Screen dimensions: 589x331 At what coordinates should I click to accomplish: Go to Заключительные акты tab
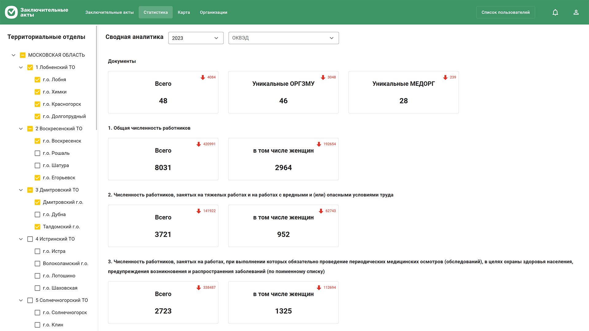[110, 12]
